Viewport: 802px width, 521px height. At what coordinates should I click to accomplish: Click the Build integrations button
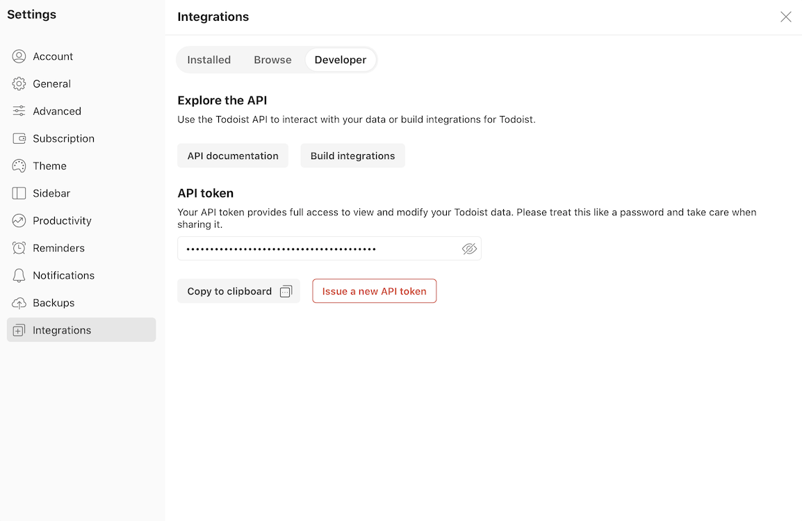tap(352, 156)
